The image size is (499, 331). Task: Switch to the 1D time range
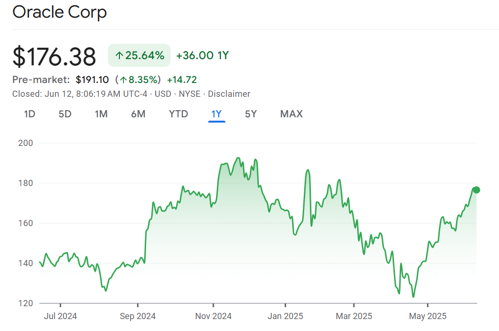(30, 114)
